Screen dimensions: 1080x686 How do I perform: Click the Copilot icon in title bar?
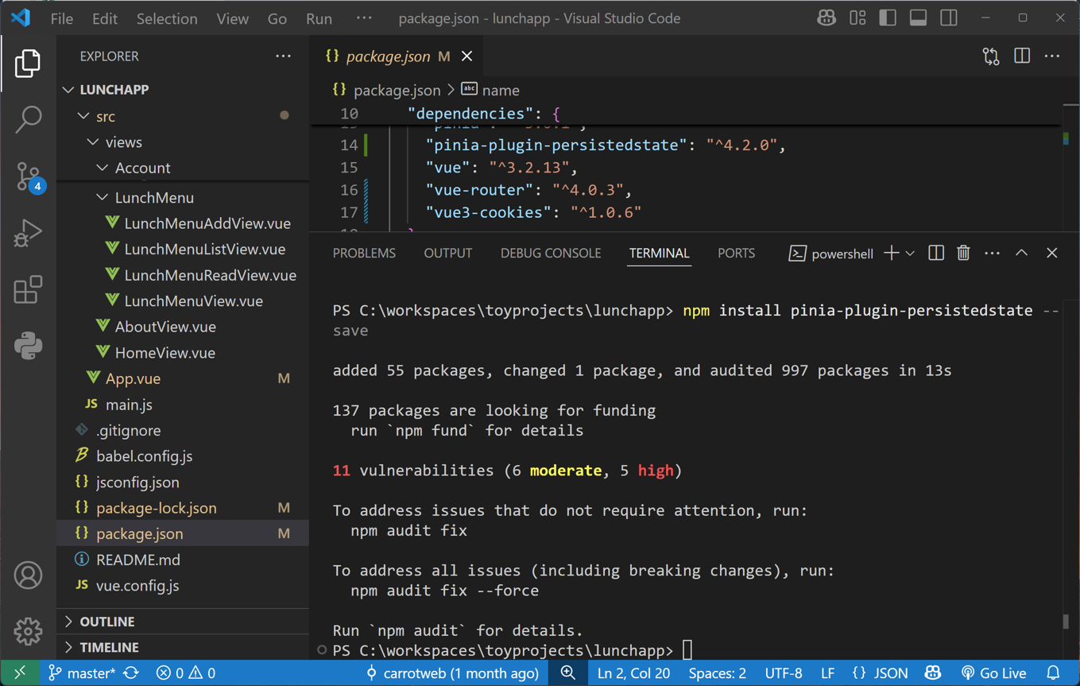pyautogui.click(x=826, y=17)
